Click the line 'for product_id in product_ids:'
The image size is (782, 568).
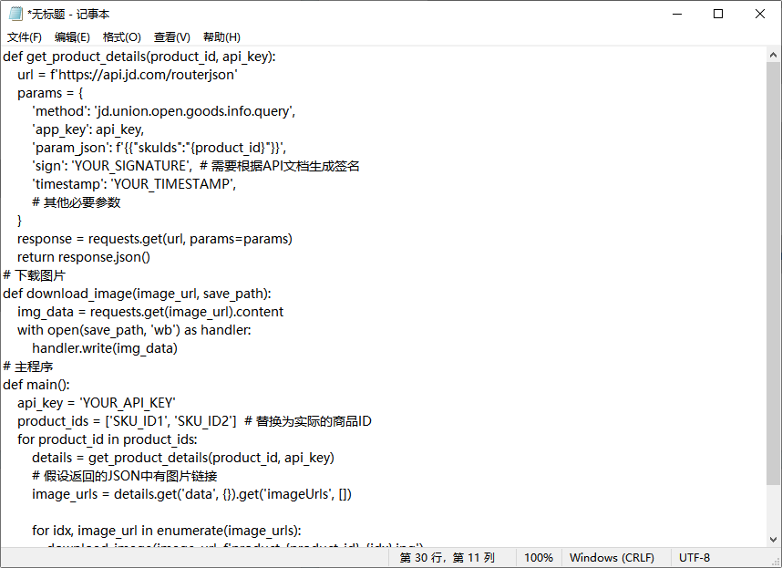coord(108,439)
